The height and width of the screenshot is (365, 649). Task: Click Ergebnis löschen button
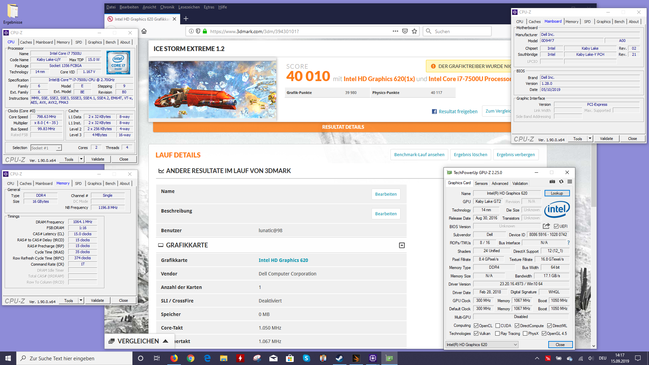coord(471,154)
